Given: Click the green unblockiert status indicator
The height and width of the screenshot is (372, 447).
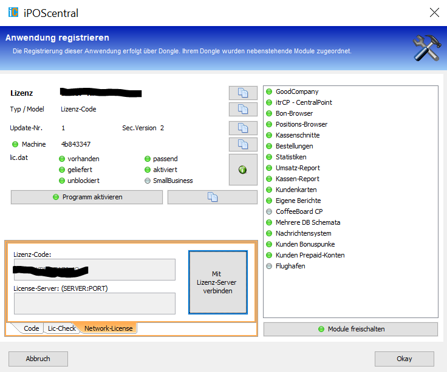Looking at the screenshot, I should (x=62, y=181).
